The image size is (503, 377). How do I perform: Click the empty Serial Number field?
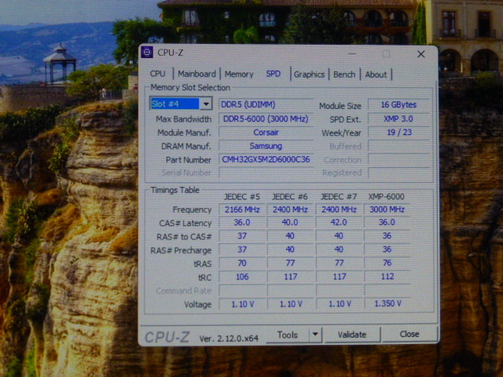click(x=266, y=173)
